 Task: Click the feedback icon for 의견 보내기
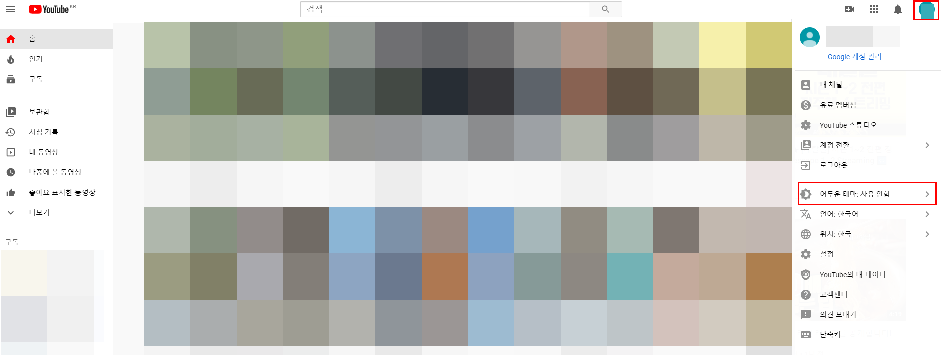806,315
